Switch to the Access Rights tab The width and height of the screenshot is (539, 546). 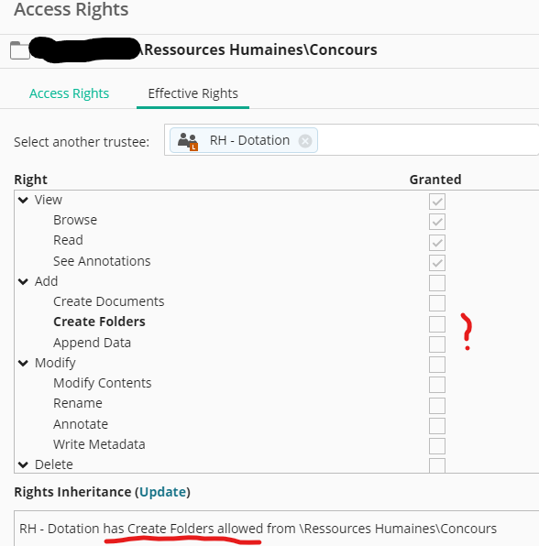69,93
